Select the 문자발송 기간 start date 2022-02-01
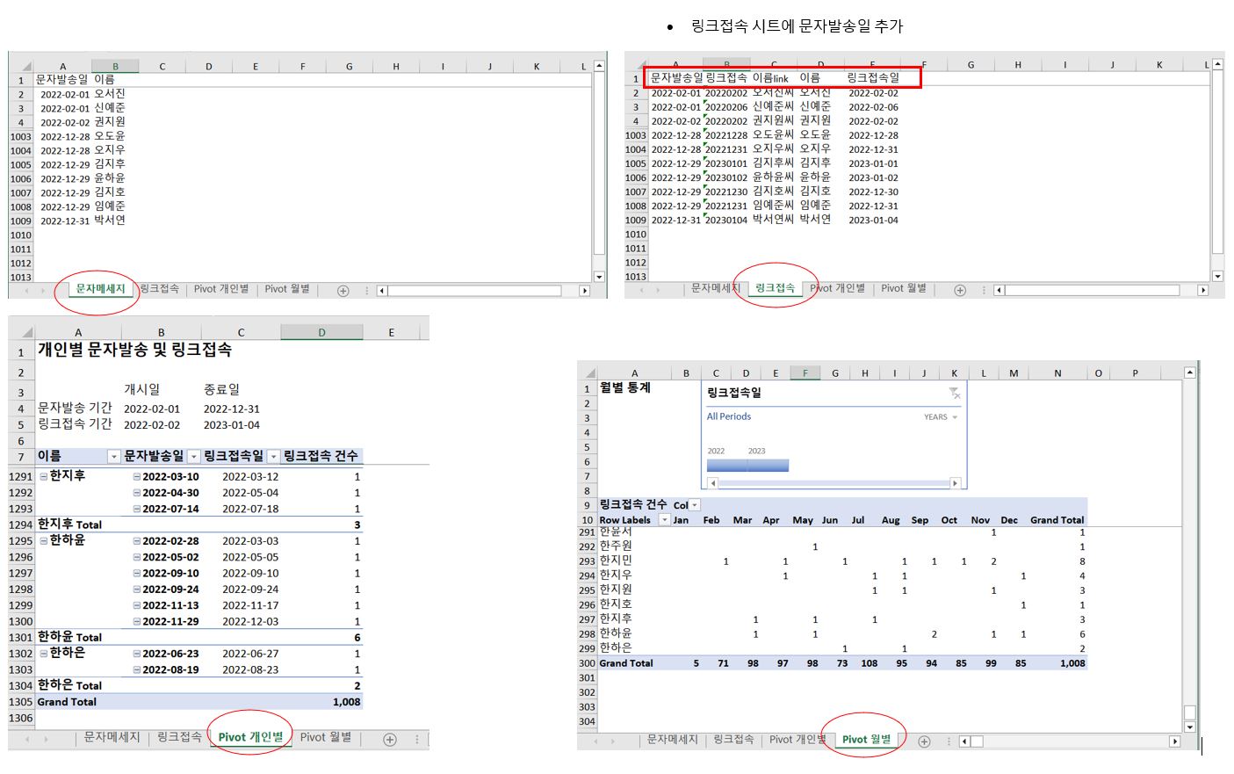Screen dimensions: 1234x774 (152, 409)
